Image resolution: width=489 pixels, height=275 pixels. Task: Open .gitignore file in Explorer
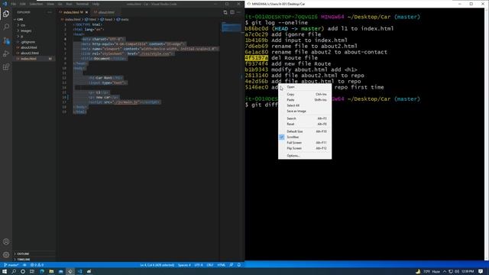click(28, 42)
